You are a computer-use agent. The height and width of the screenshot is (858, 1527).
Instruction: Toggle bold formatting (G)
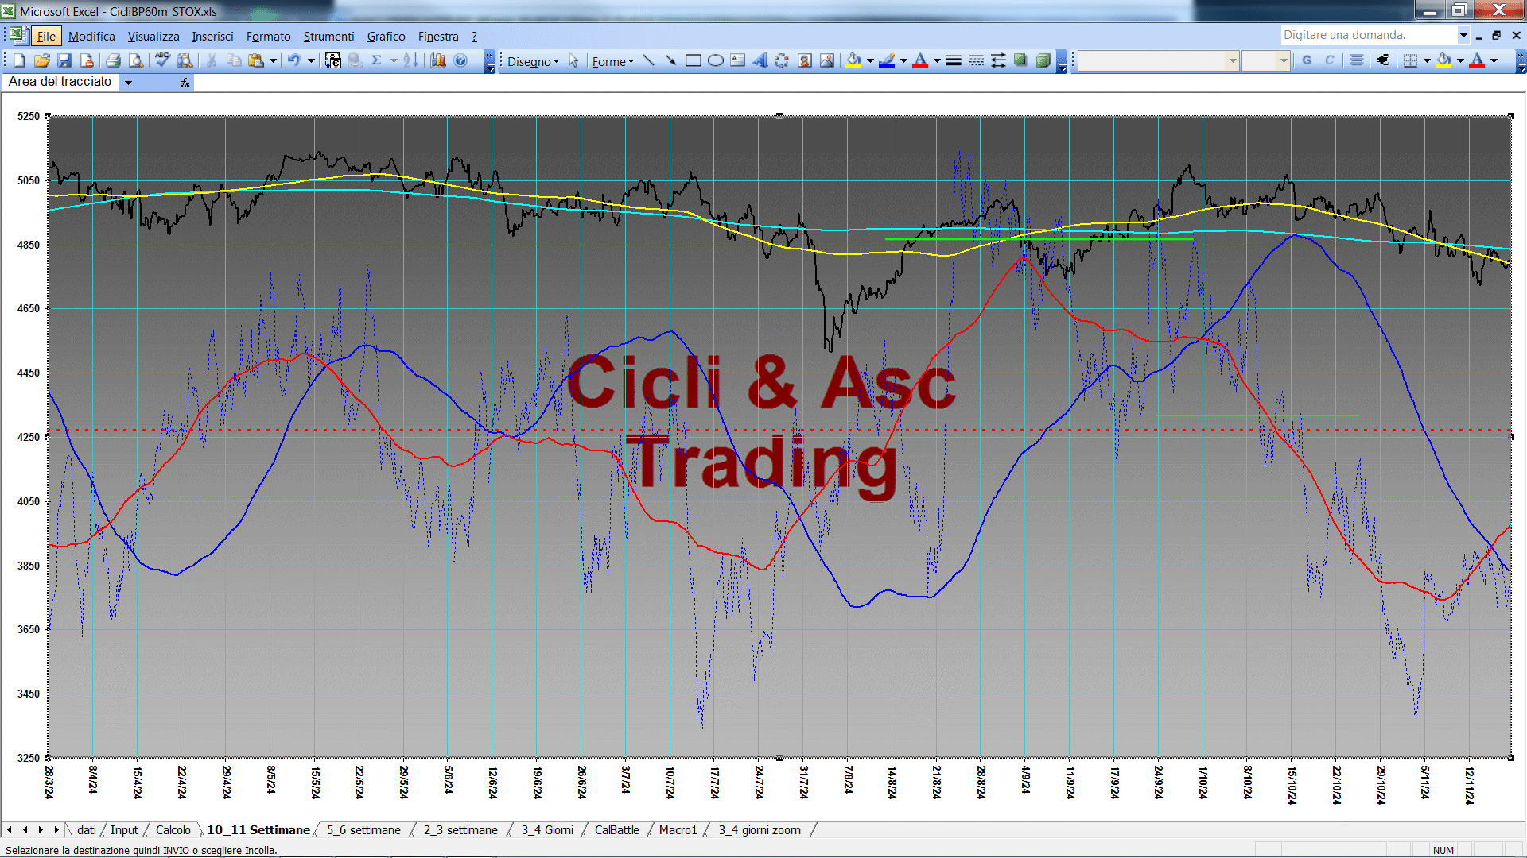click(1307, 60)
